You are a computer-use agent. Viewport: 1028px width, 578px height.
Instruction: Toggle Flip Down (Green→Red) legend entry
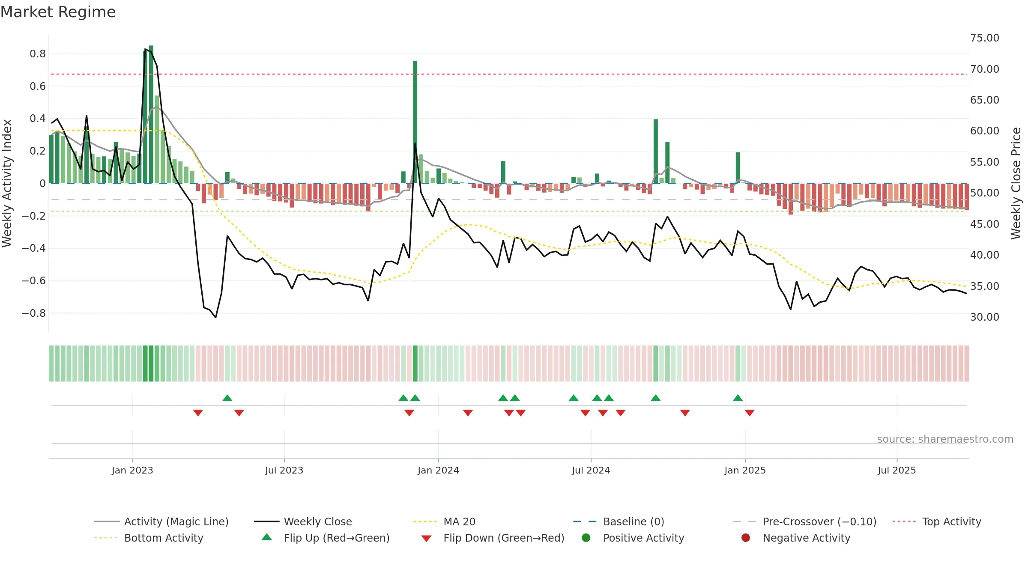pos(493,538)
